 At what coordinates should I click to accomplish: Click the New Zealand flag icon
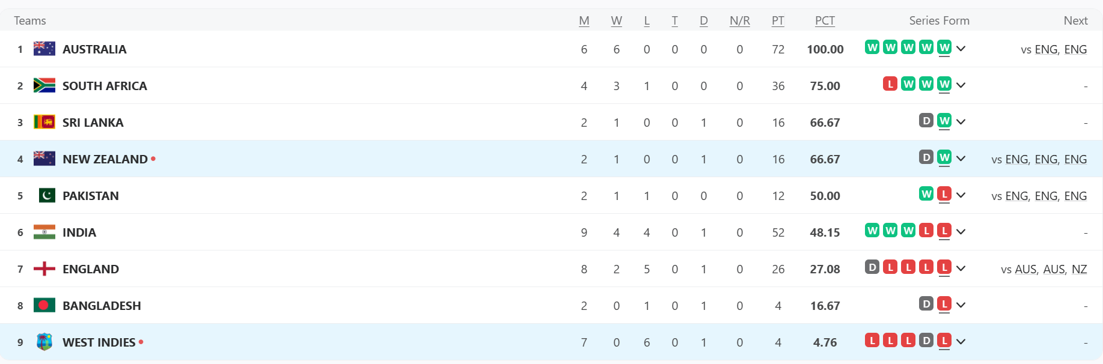(x=44, y=159)
